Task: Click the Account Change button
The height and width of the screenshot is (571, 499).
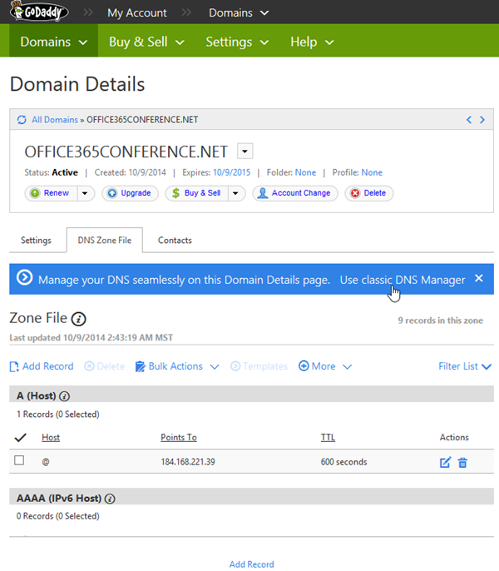Action: (294, 193)
